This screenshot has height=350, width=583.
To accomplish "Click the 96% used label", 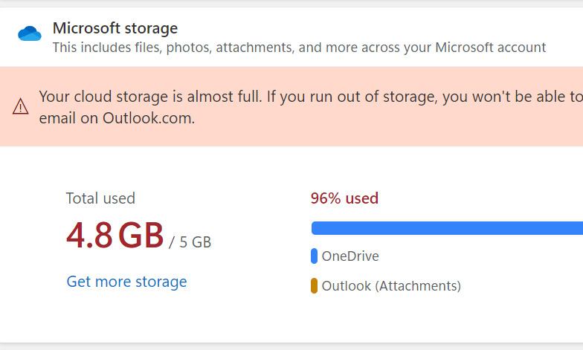I will [x=344, y=198].
